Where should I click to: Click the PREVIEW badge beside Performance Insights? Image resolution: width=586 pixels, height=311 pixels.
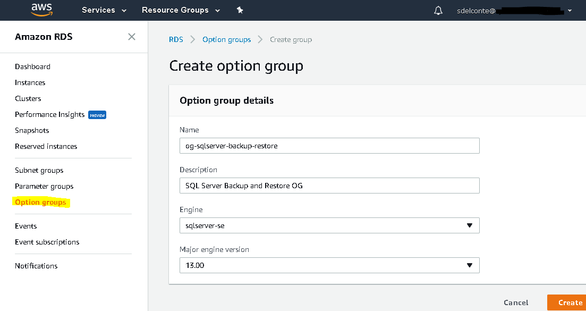coord(97,115)
